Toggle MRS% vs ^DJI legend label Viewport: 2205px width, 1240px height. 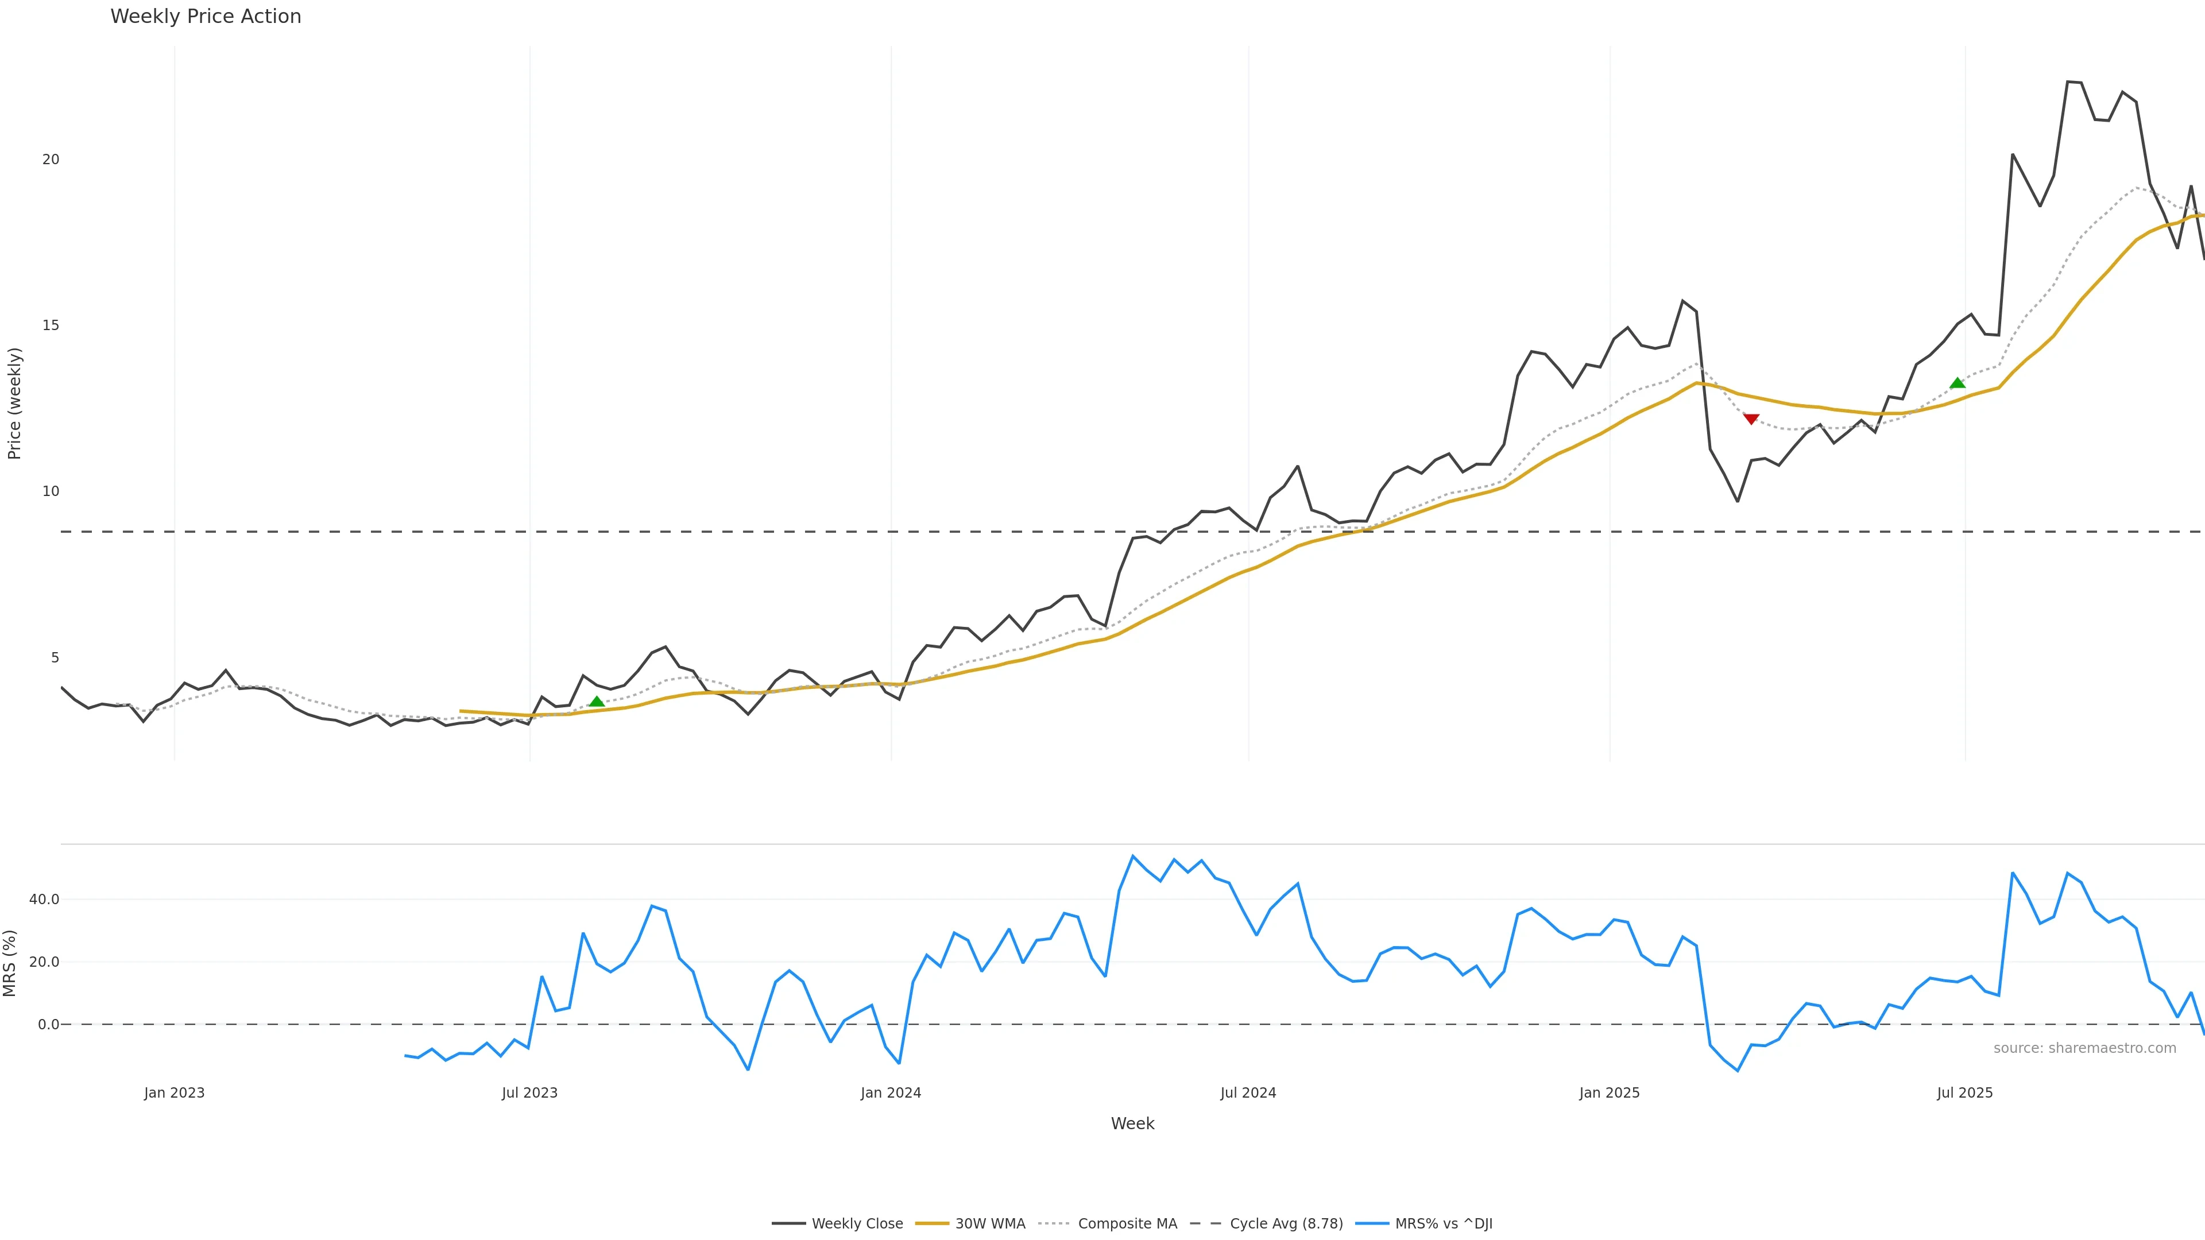[1443, 1224]
